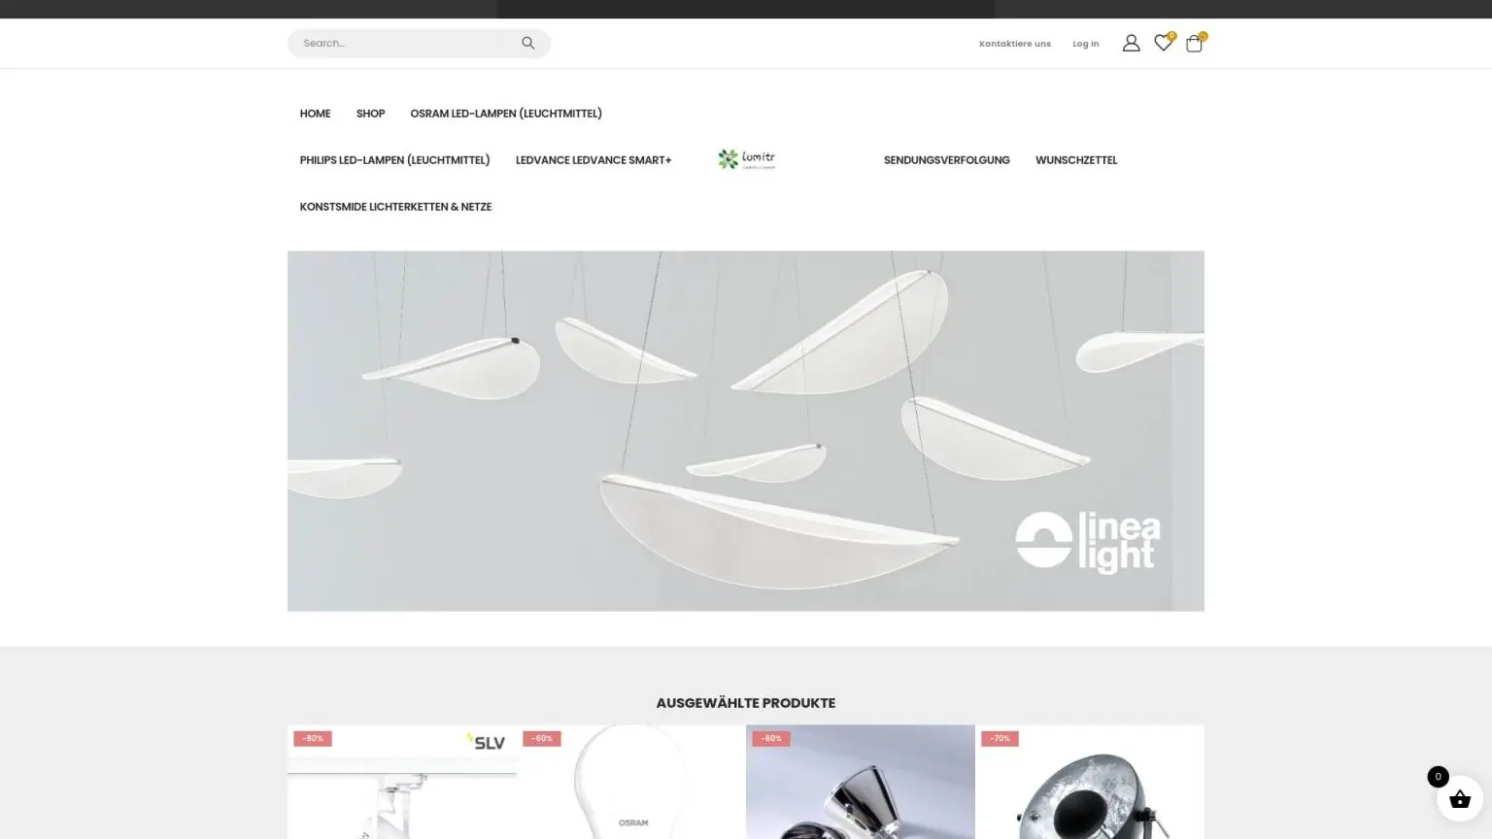Viewport: 1492px width, 839px height.
Task: Open the wishlist heart icon
Action: pos(1163,43)
